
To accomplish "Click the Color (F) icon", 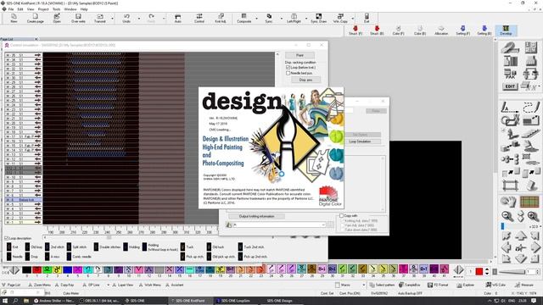I will pyautogui.click(x=398, y=30).
